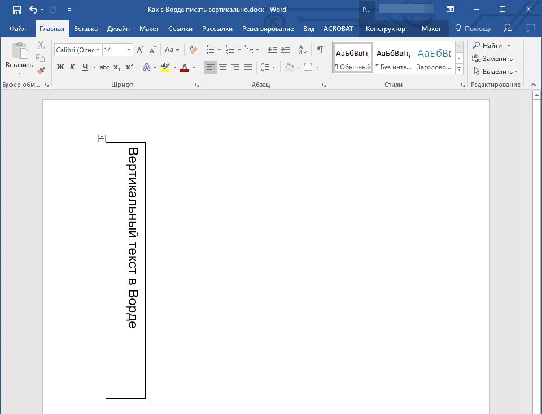Open the Вид tab

(309, 29)
